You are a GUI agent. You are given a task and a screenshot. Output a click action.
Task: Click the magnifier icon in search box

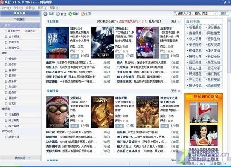pos(175,14)
